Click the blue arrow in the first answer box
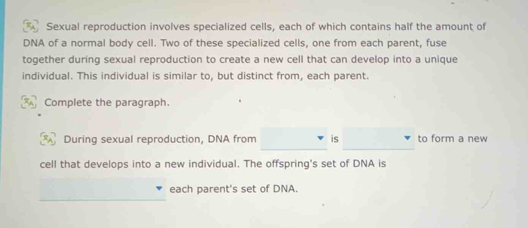 tap(320, 139)
